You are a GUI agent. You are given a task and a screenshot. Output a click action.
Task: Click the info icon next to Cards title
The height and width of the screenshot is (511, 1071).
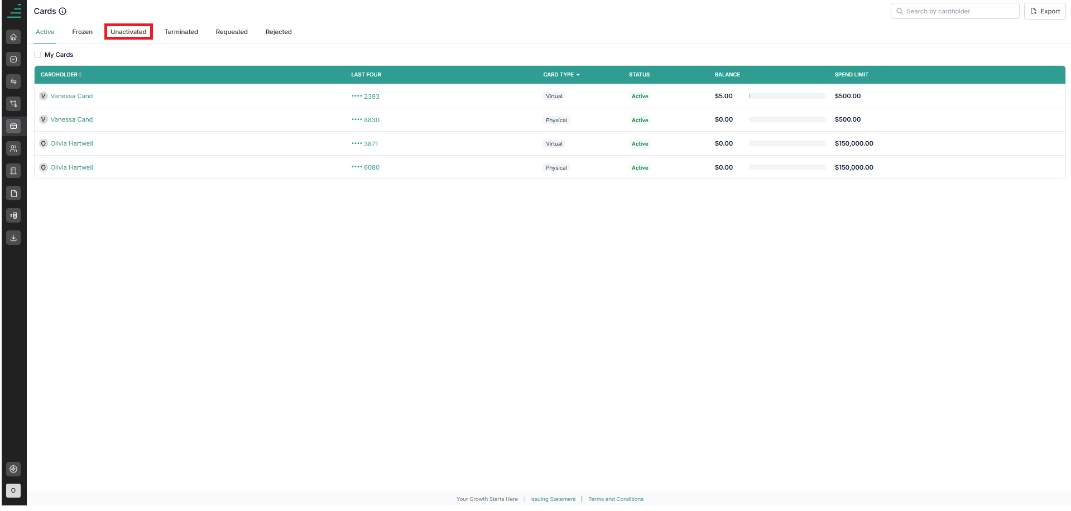coord(63,11)
